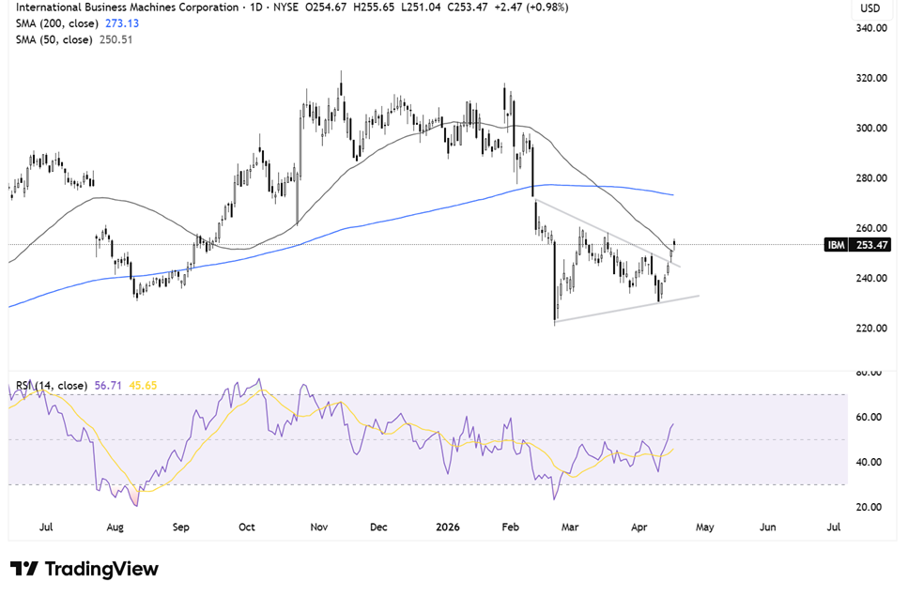Click the Feb label on time axis
Image resolution: width=908 pixels, height=597 pixels.
tap(510, 528)
